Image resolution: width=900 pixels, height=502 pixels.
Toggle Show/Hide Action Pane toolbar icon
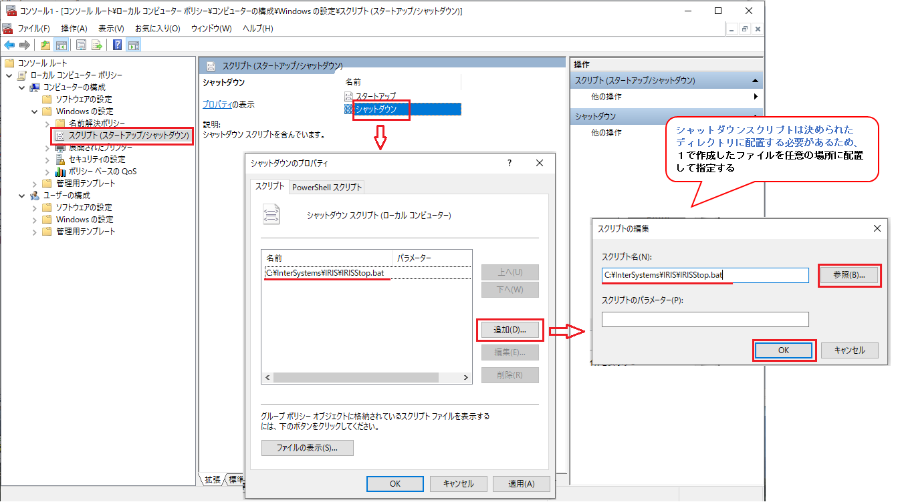[133, 45]
